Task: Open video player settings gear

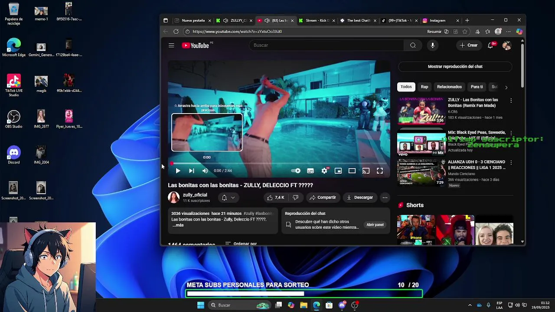Action: [x=324, y=171]
